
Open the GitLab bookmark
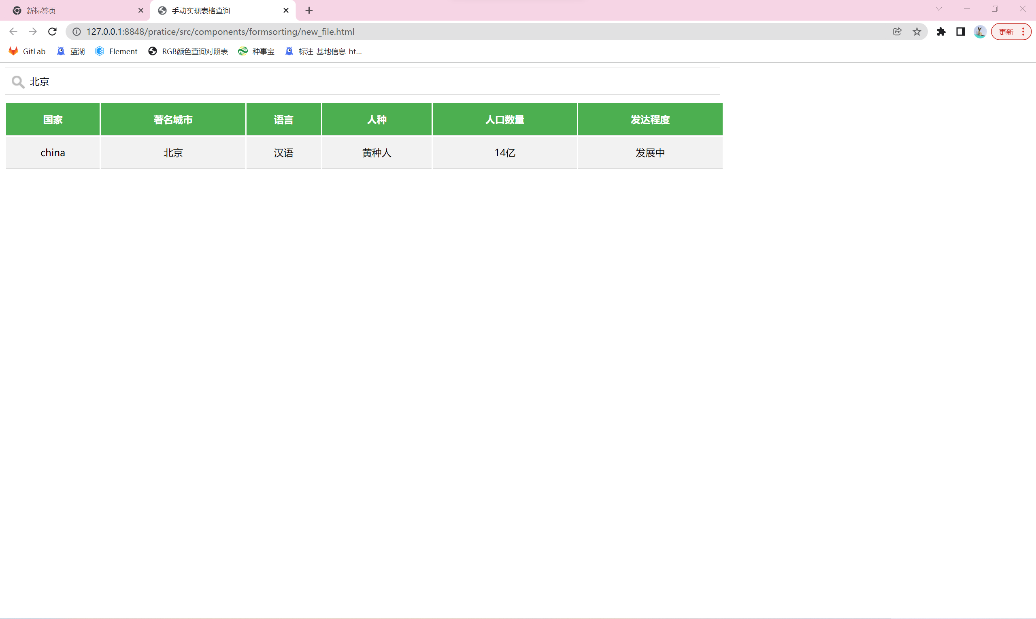pyautogui.click(x=27, y=51)
